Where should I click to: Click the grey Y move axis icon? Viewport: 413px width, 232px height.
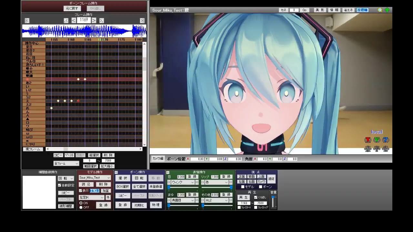click(x=377, y=149)
